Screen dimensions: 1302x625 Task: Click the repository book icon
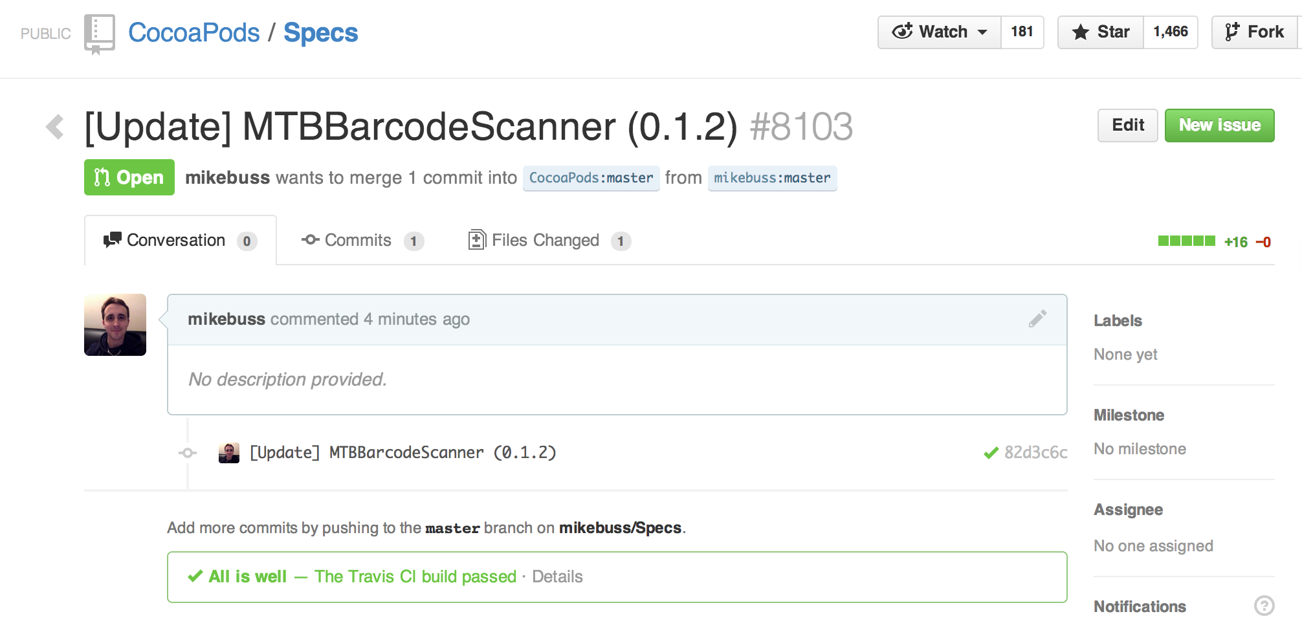(x=100, y=34)
